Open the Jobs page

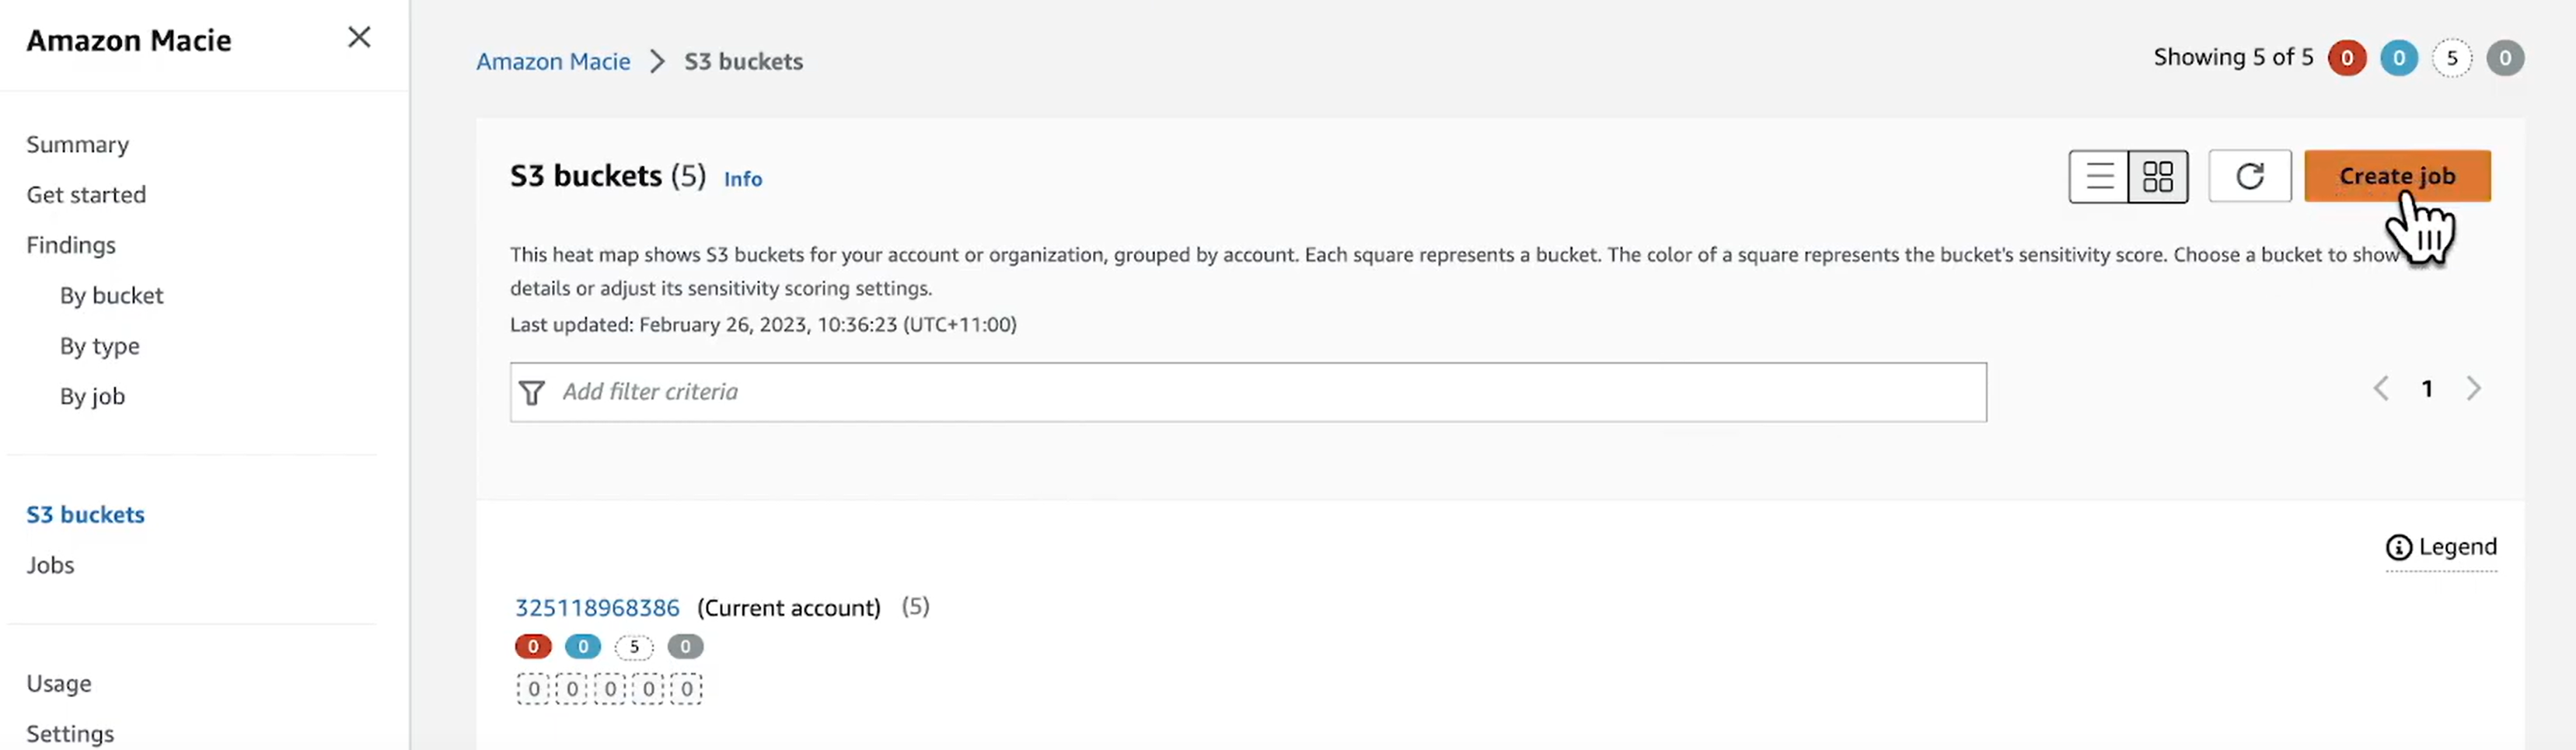[50, 565]
